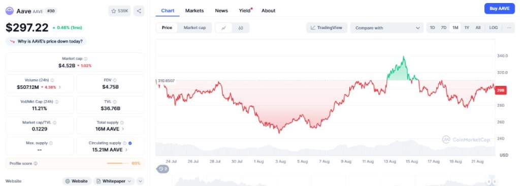The width and height of the screenshot is (520, 186).
Task: Switch to the line chart icon
Action: 224,28
